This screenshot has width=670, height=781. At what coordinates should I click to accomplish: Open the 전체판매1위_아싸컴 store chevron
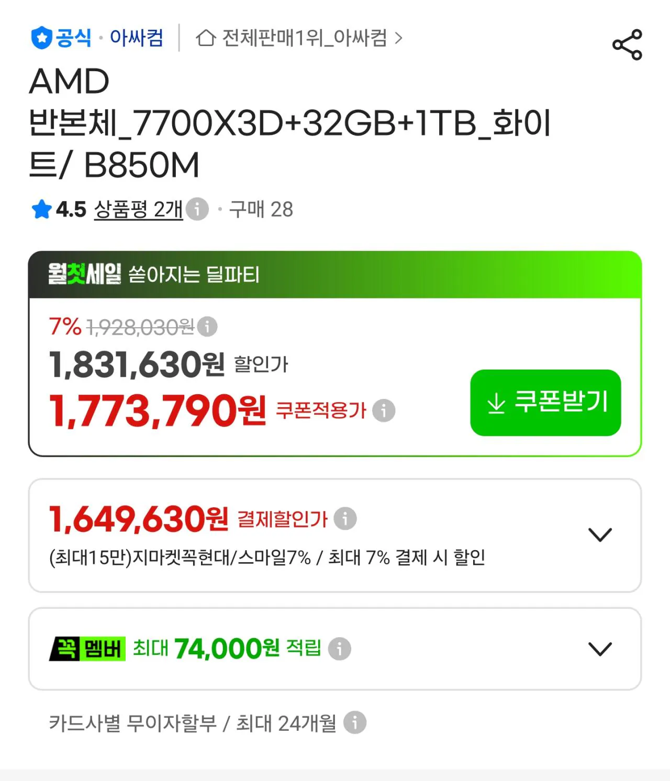tap(398, 38)
